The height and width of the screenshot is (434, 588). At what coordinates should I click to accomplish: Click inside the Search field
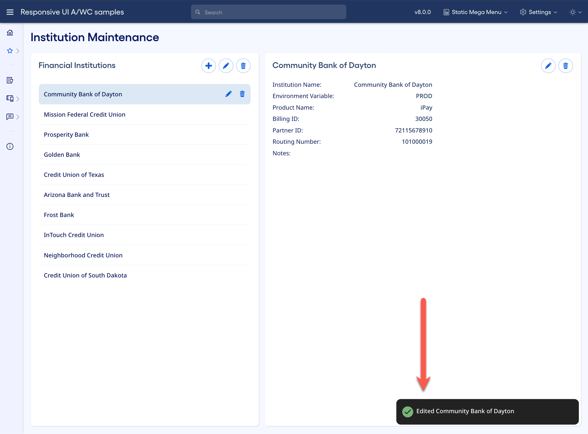click(268, 12)
